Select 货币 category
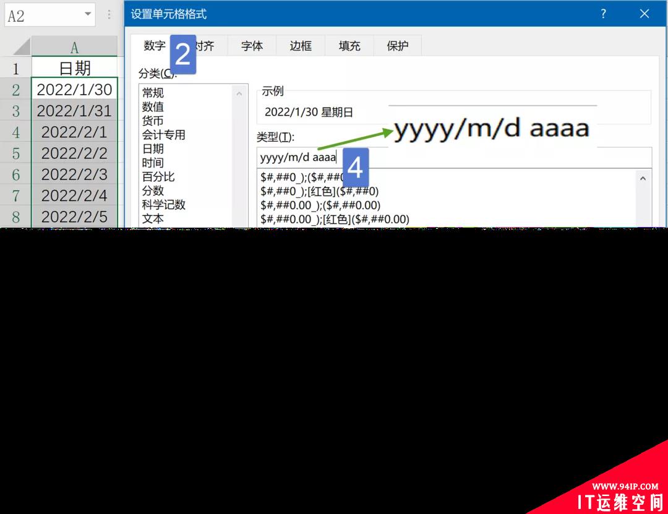The height and width of the screenshot is (514, 668). (153, 121)
